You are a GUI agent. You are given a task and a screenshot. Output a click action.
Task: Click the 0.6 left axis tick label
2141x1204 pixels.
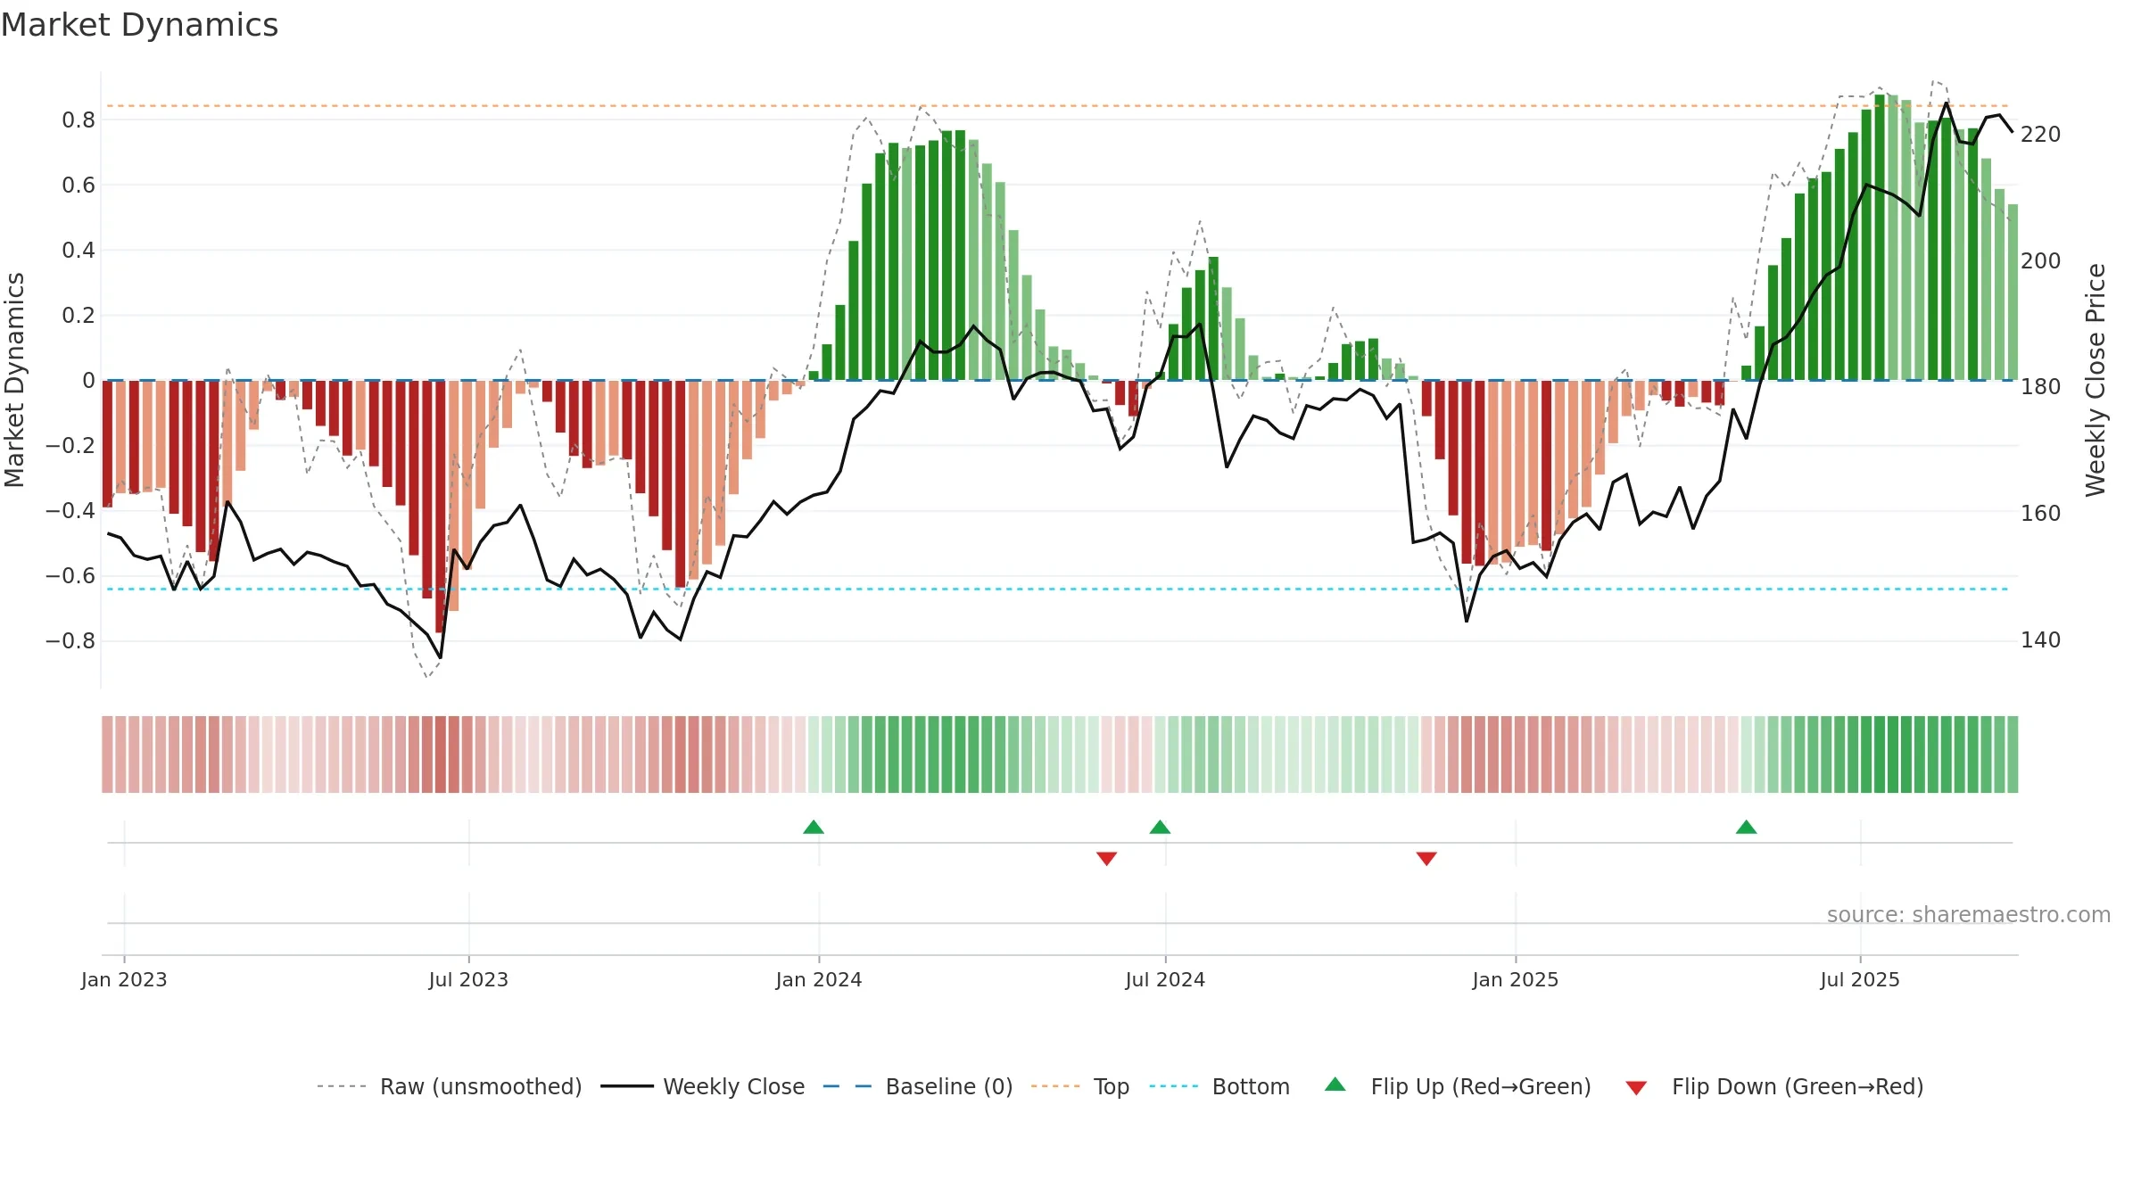coord(79,186)
